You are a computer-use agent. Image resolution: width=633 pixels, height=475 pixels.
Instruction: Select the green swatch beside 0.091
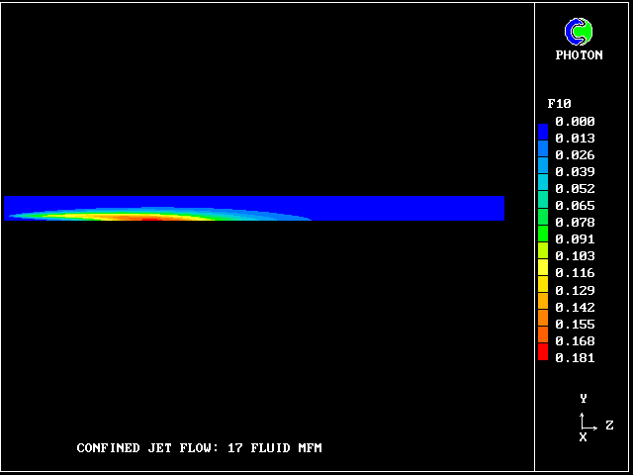[542, 234]
